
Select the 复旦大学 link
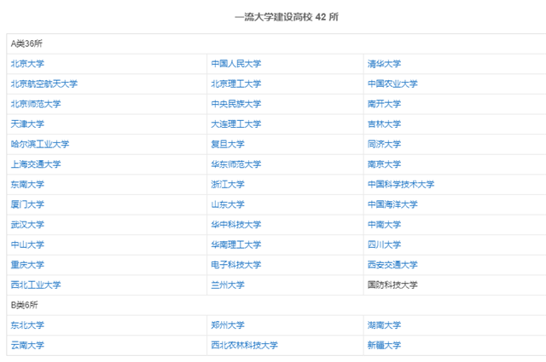tap(228, 144)
